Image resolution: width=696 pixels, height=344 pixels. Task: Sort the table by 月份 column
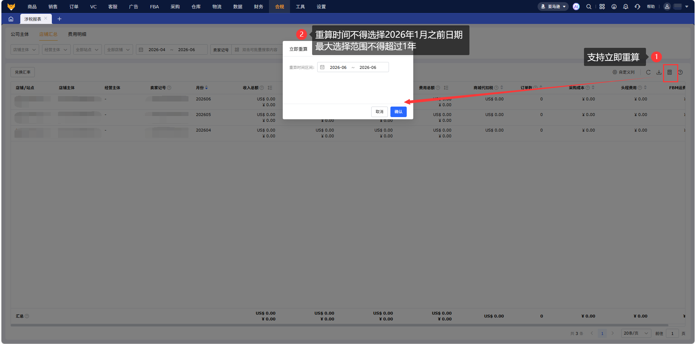coord(207,88)
